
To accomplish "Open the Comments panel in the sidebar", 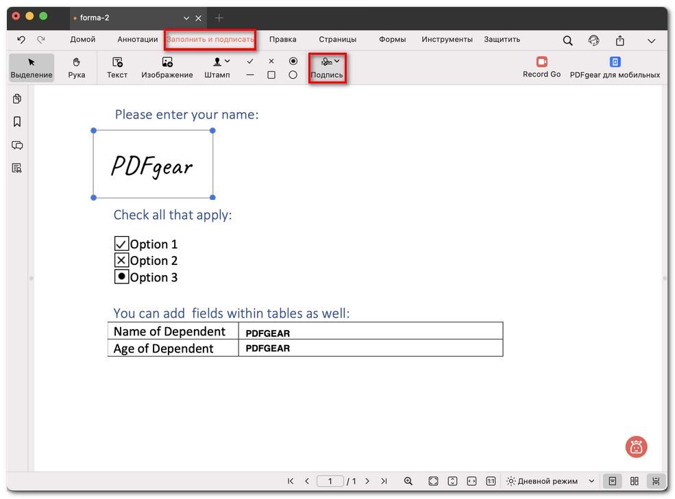I will 16,145.
